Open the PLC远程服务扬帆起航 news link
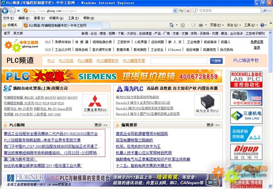 42,140
